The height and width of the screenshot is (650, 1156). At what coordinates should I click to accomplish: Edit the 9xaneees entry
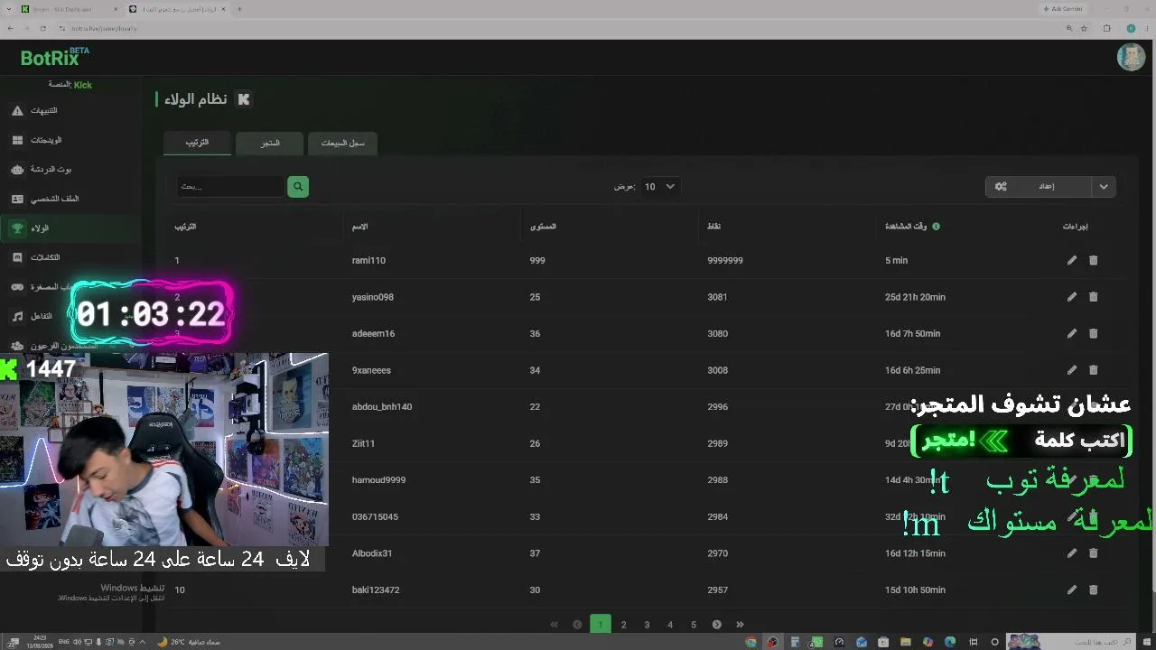coord(1072,369)
